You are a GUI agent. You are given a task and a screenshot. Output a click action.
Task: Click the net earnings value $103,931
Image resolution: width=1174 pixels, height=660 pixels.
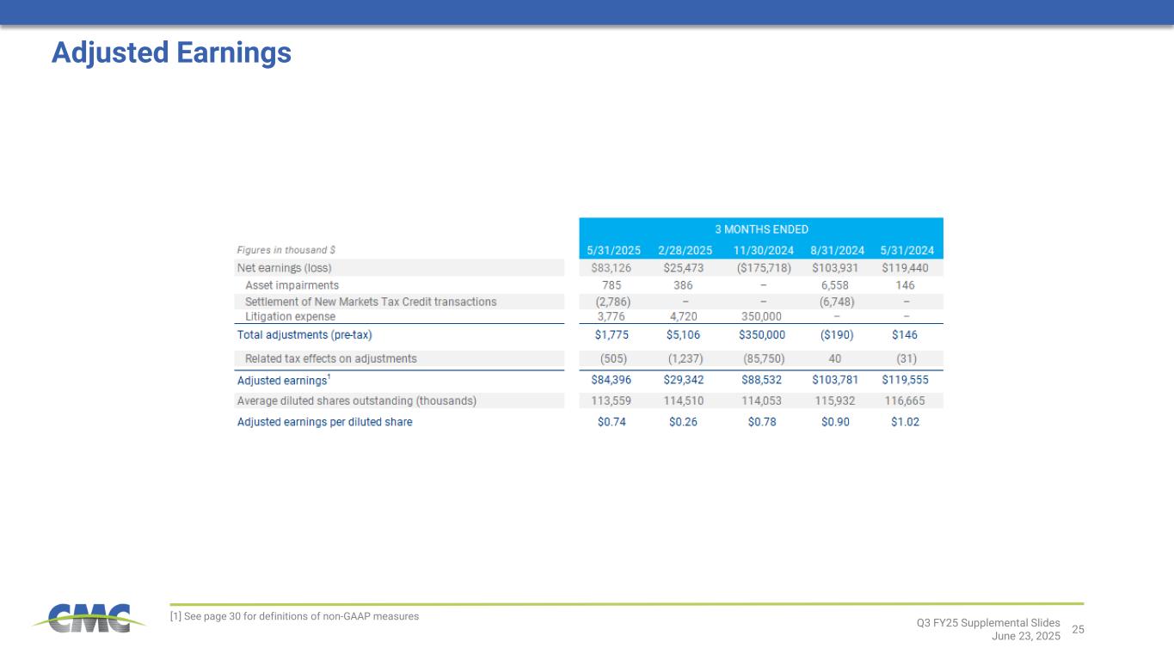[835, 267]
